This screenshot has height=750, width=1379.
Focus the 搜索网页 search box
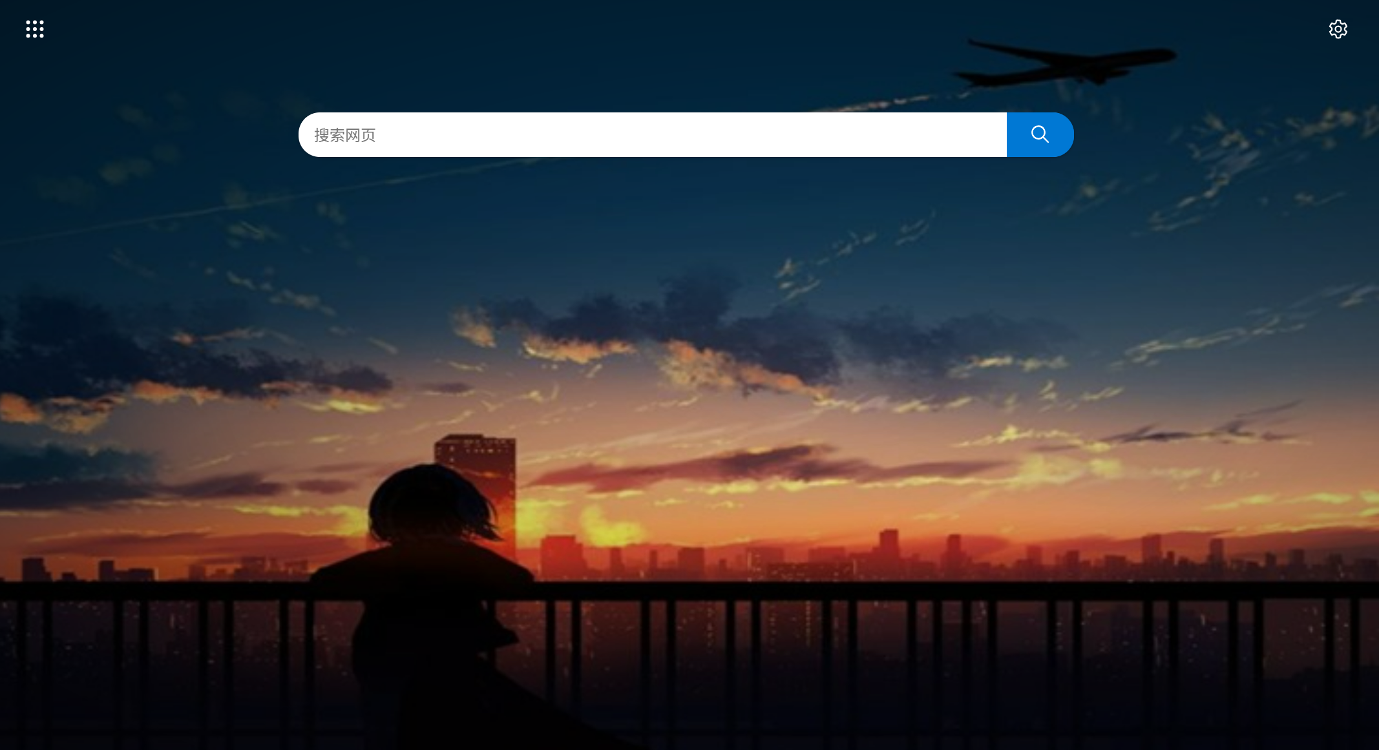click(x=653, y=134)
